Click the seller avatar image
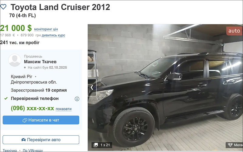The height and width of the screenshot is (152, 243). tap(15, 60)
